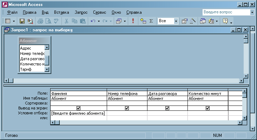Expand the View button dropdown arrow

tap(14, 21)
